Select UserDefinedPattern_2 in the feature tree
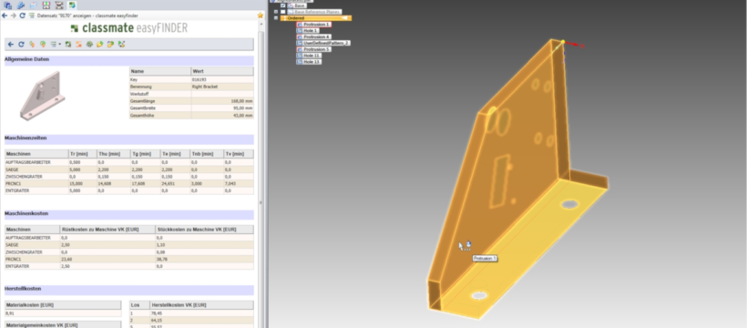Screen dimensions: 747x328 click(x=326, y=43)
